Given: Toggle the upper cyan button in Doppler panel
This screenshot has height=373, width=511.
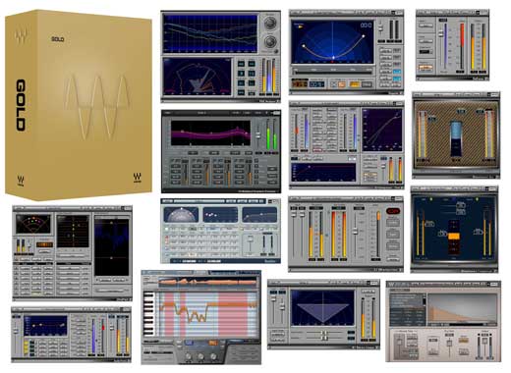Looking at the screenshot, I should (x=397, y=72).
